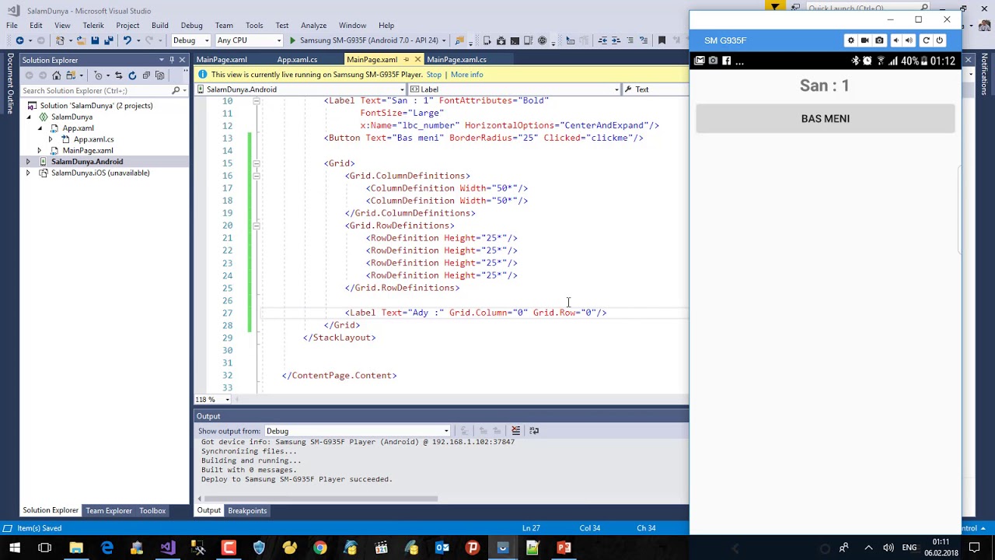Viewport: 995px width, 560px height.
Task: Open the Document Outline side tab
Action: (x=10, y=84)
